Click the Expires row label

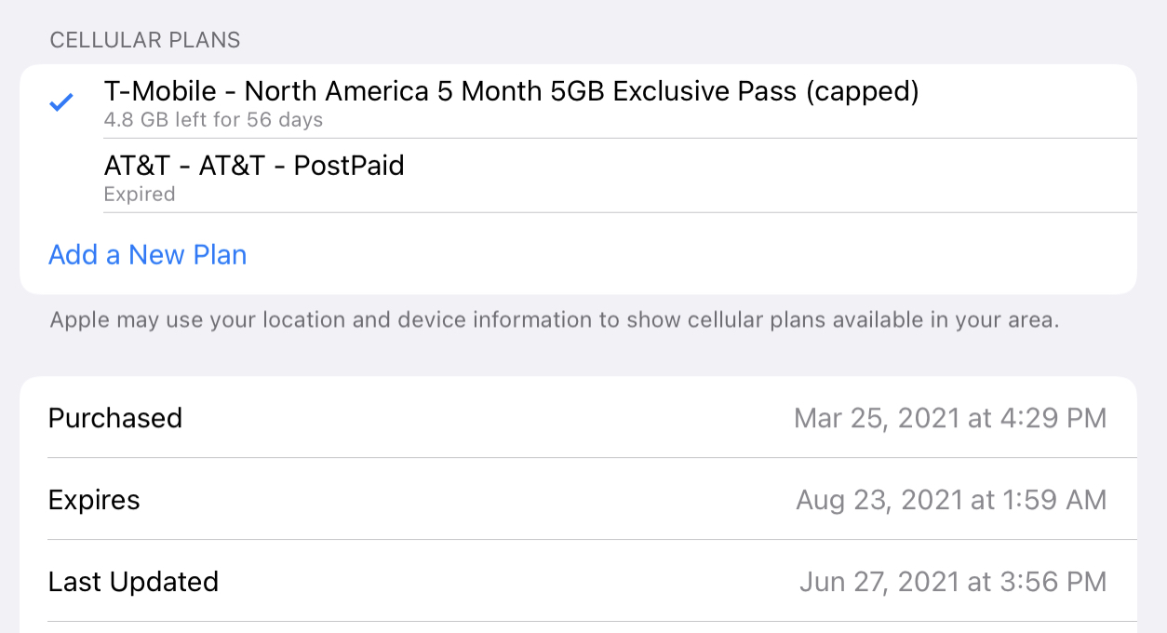[x=94, y=500]
